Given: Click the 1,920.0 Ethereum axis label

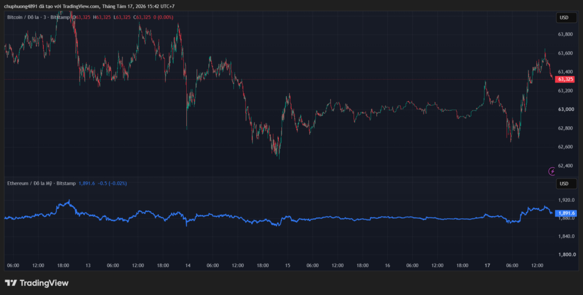Looking at the screenshot, I should 566,200.
